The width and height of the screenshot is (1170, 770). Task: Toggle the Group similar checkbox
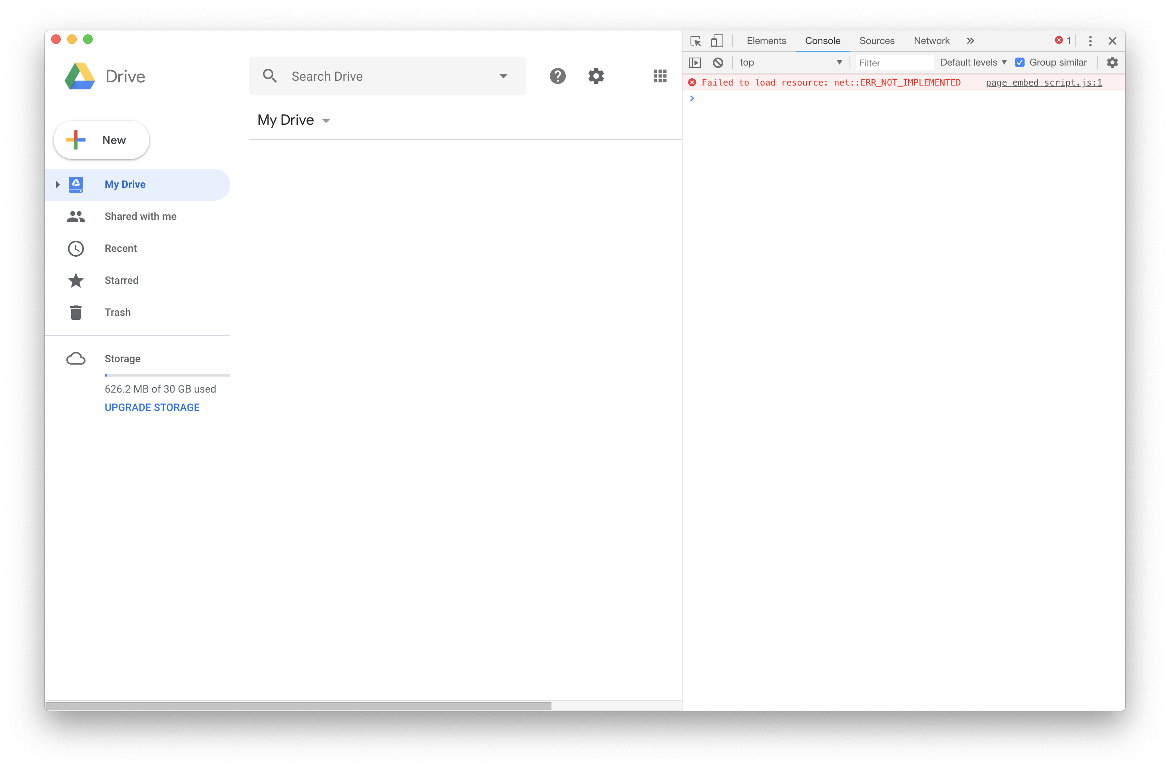point(1020,62)
